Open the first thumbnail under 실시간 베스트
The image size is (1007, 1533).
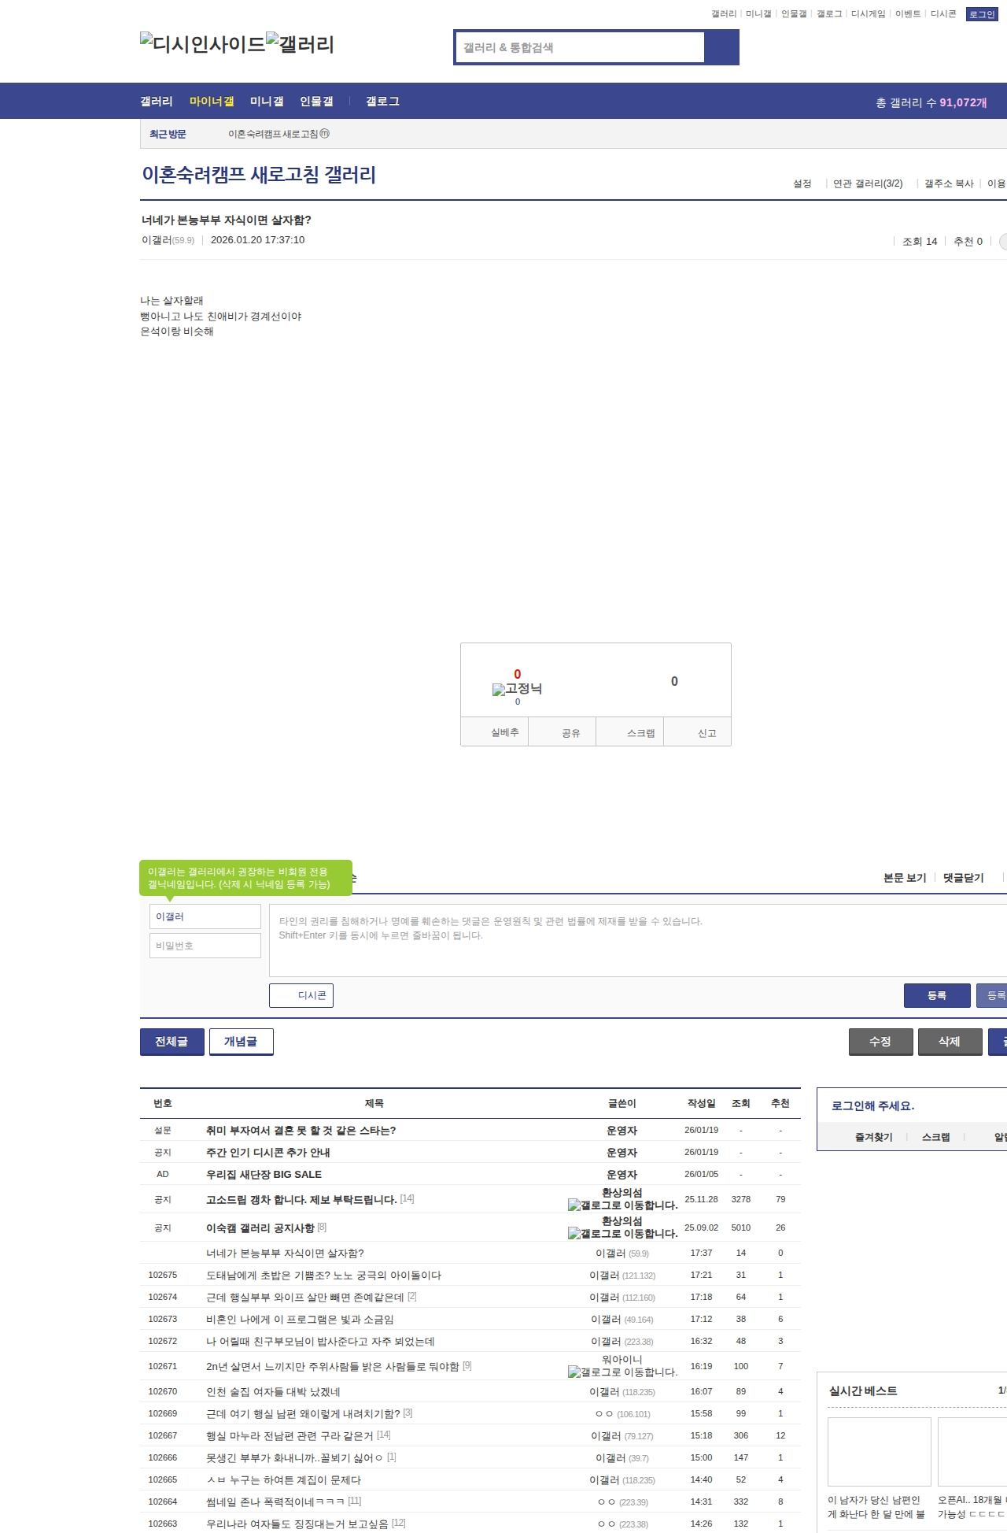(880, 1451)
